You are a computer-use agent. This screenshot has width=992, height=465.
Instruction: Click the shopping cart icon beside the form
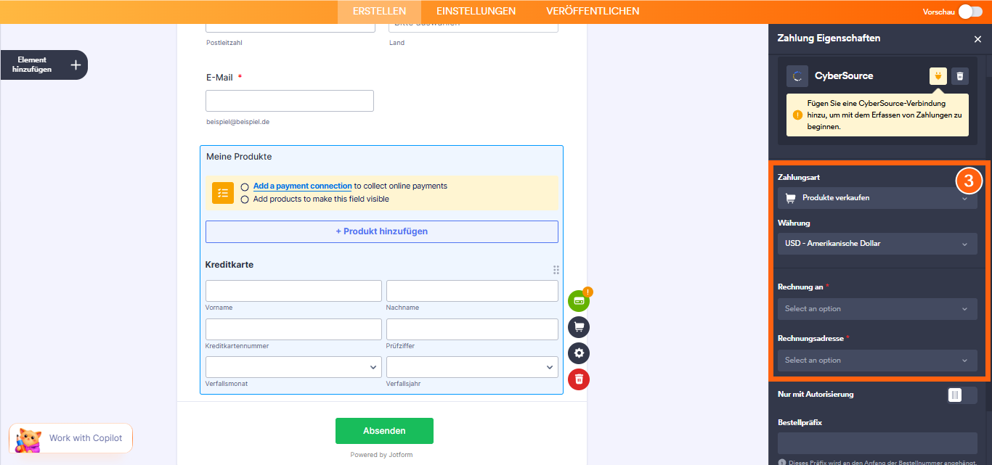[x=579, y=326]
